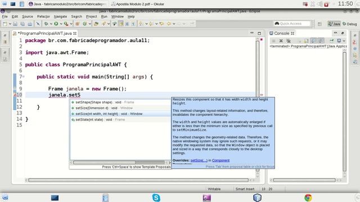Click the Print toolbar icon
This screenshot has width=360, height=202.
point(30,24)
